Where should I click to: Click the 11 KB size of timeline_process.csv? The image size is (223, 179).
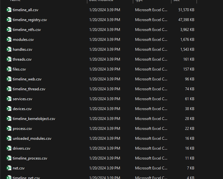190,158
